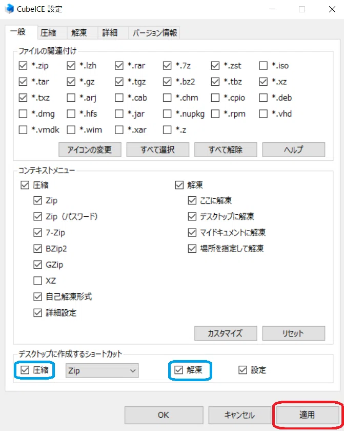Uncheck the 設定 desktop shortcut checkbox
Screen dimensions: 344x431
click(243, 370)
